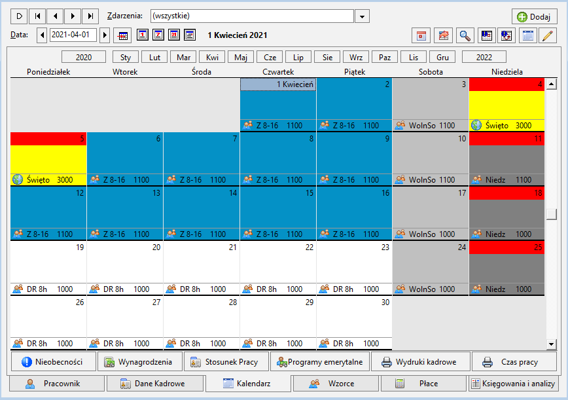568x400 pixels.
Task: Click the calendar with arrow icon
Action: coord(506,35)
